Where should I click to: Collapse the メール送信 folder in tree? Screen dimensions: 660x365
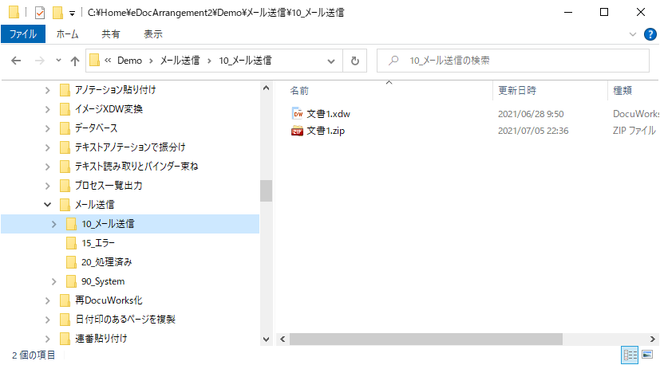48,205
